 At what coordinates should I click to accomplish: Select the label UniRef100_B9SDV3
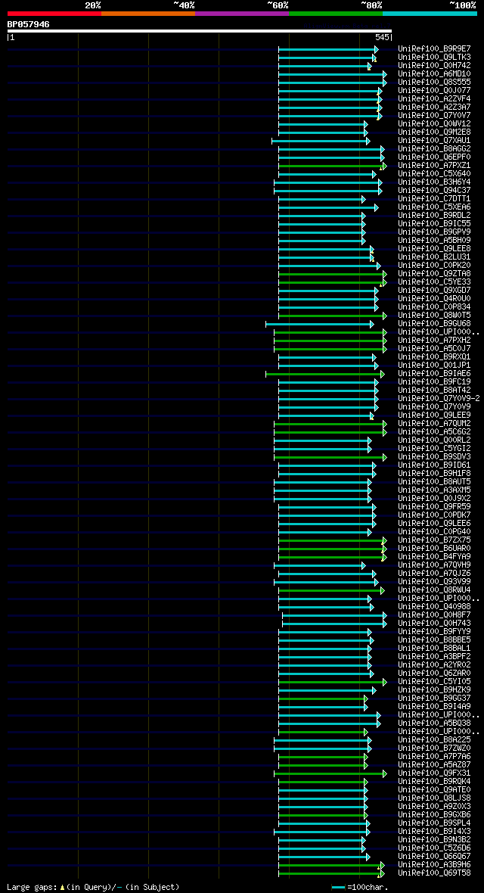[434, 456]
